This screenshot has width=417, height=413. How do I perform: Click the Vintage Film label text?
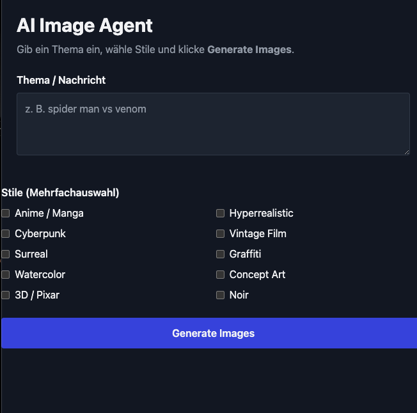[258, 233]
